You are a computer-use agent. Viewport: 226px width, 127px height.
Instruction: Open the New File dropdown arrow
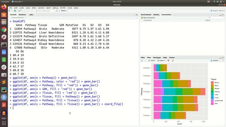point(12,11)
